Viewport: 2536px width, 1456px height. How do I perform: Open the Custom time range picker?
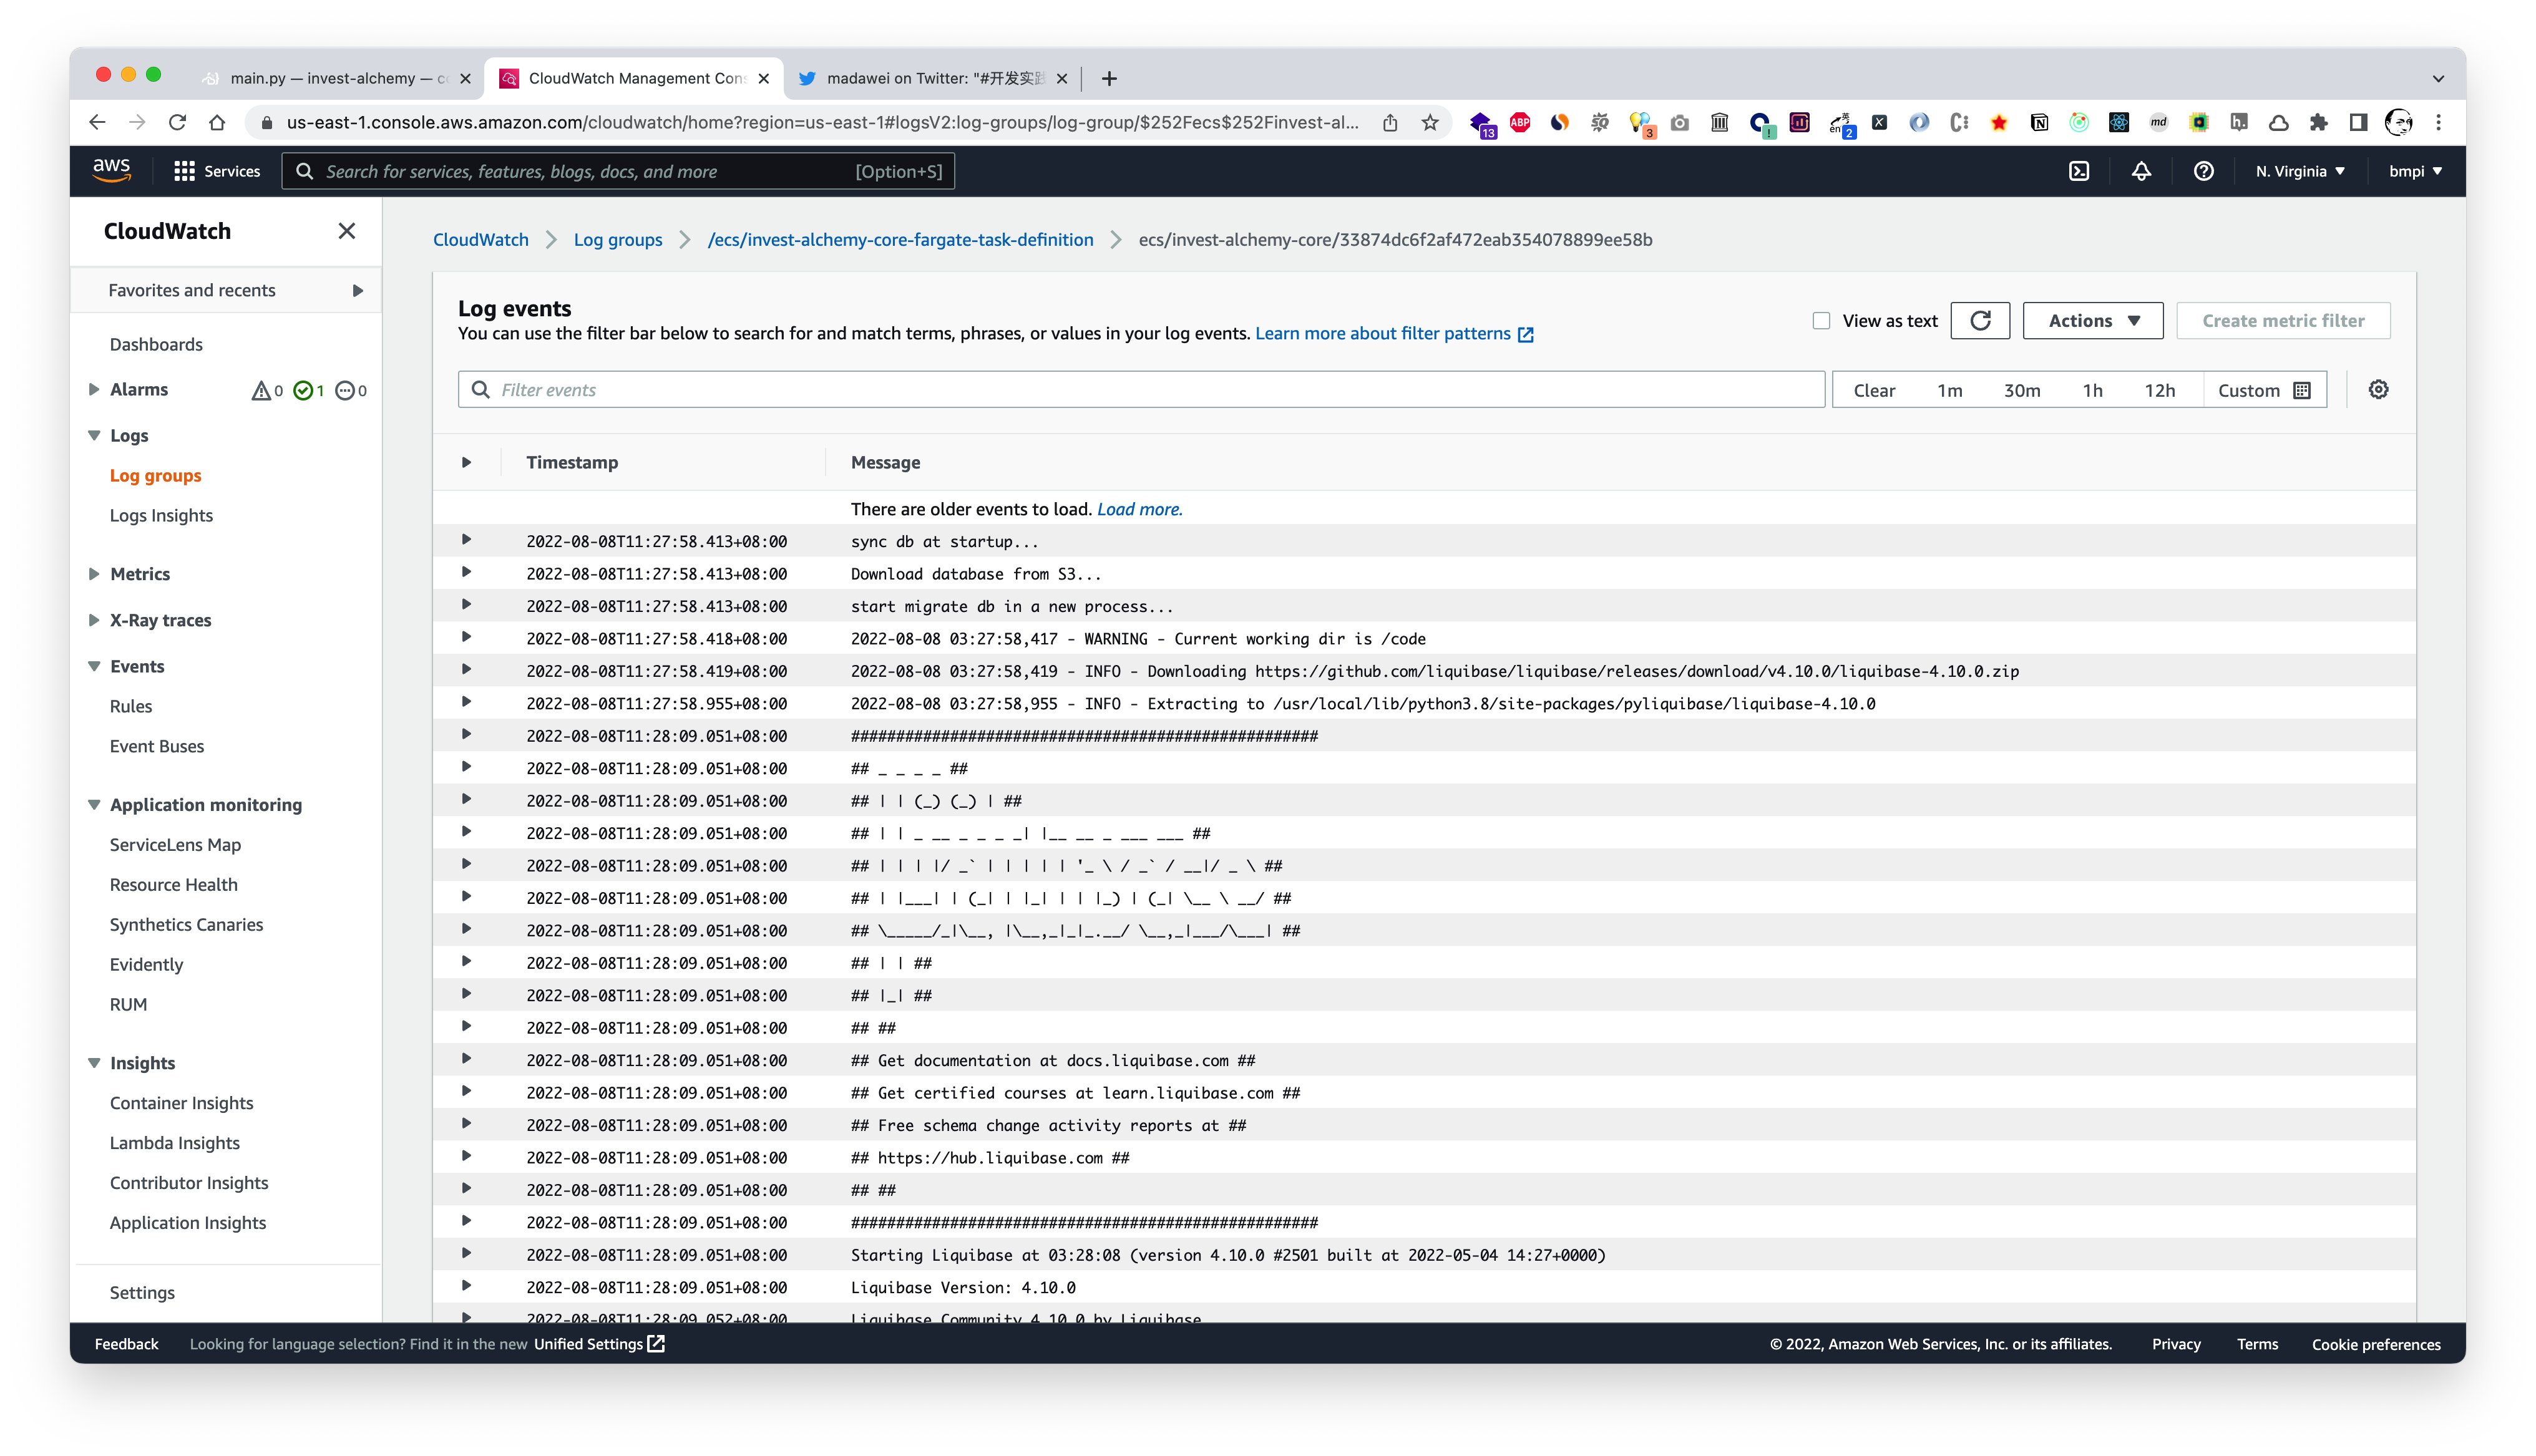tap(2264, 390)
